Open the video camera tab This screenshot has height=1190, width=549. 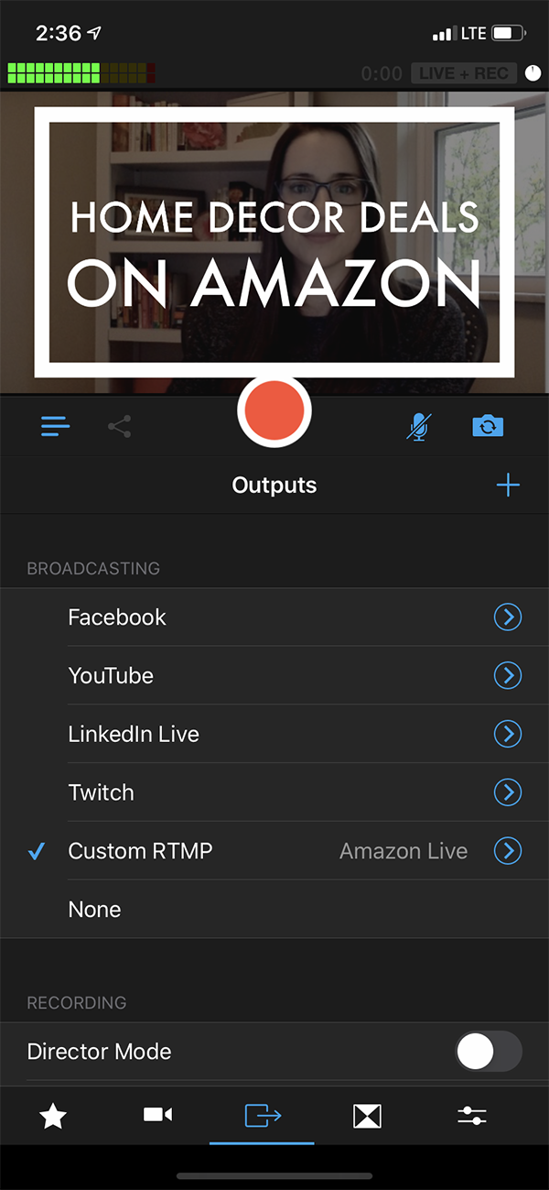[157, 1115]
